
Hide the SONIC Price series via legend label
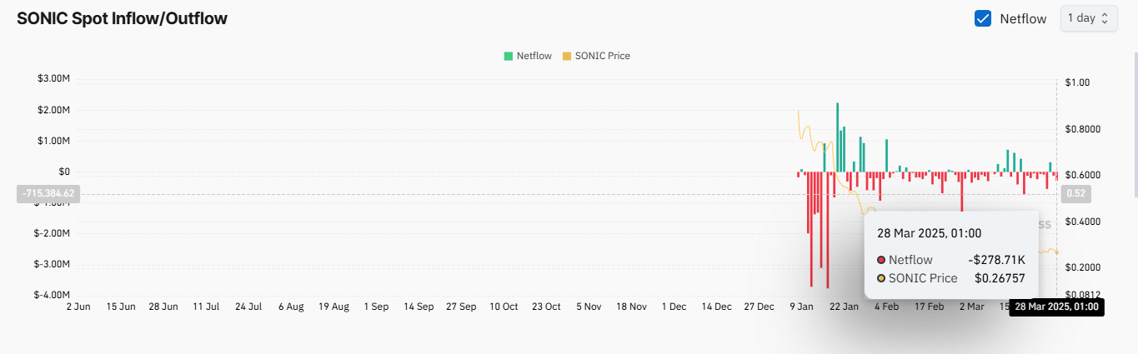coord(602,56)
